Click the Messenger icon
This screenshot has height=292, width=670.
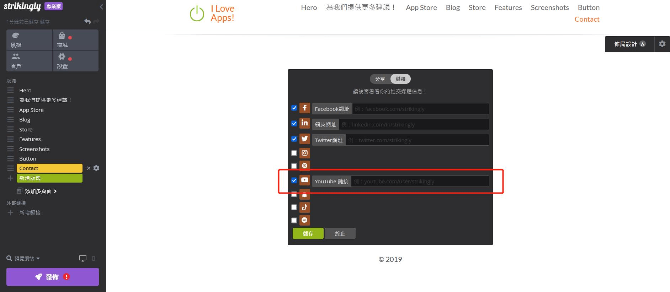[x=305, y=220]
